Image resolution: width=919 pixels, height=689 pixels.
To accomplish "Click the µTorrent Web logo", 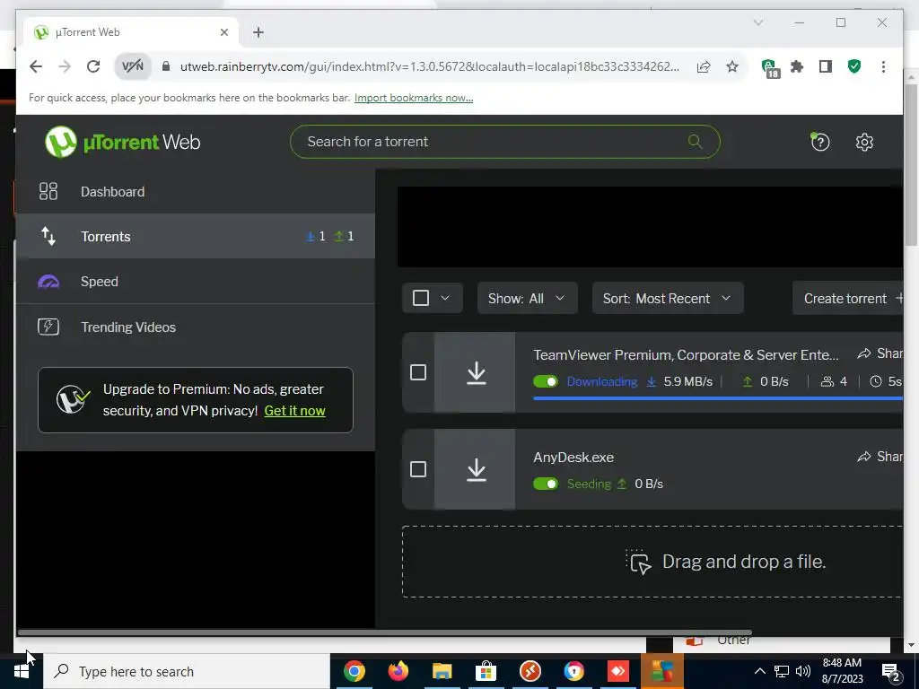I will [x=122, y=142].
